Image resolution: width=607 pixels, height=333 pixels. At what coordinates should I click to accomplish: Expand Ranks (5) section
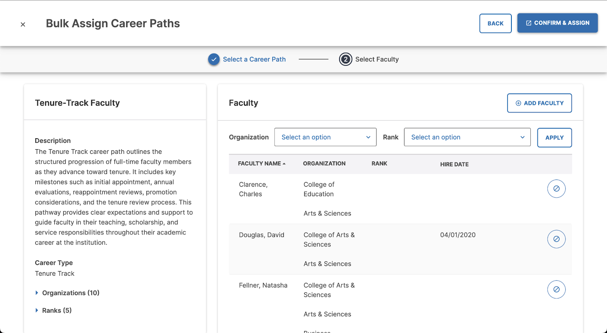point(53,311)
